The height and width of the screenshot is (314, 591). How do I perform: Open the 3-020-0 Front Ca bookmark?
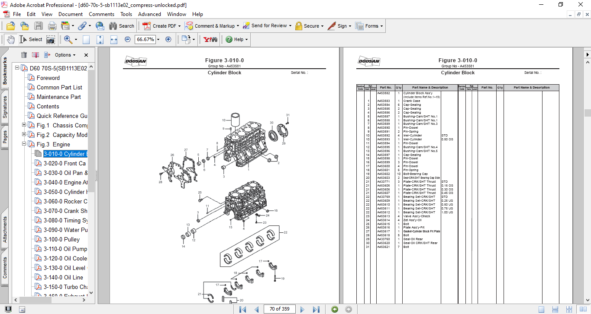65,163
